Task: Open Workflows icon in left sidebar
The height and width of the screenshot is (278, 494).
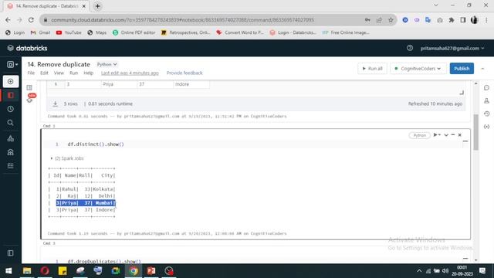Action: [x=10, y=166]
